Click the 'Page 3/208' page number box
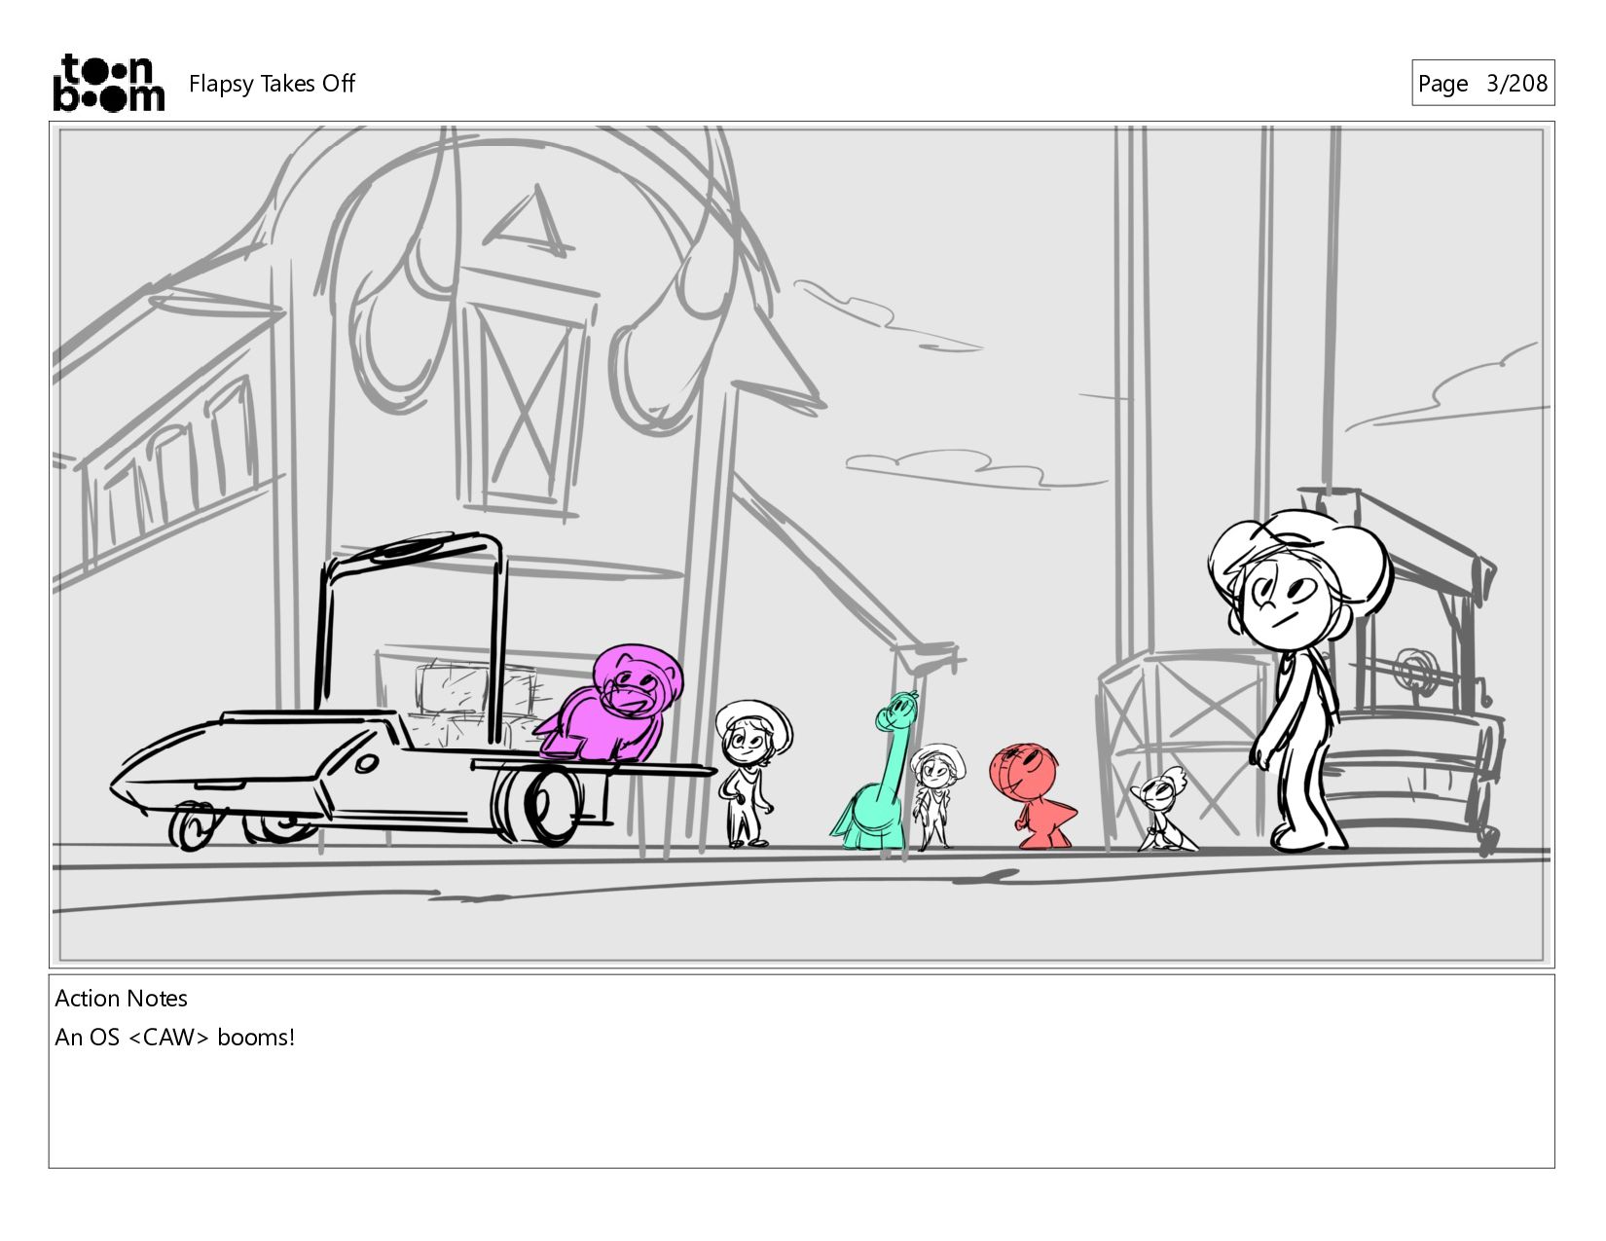 [x=1482, y=83]
